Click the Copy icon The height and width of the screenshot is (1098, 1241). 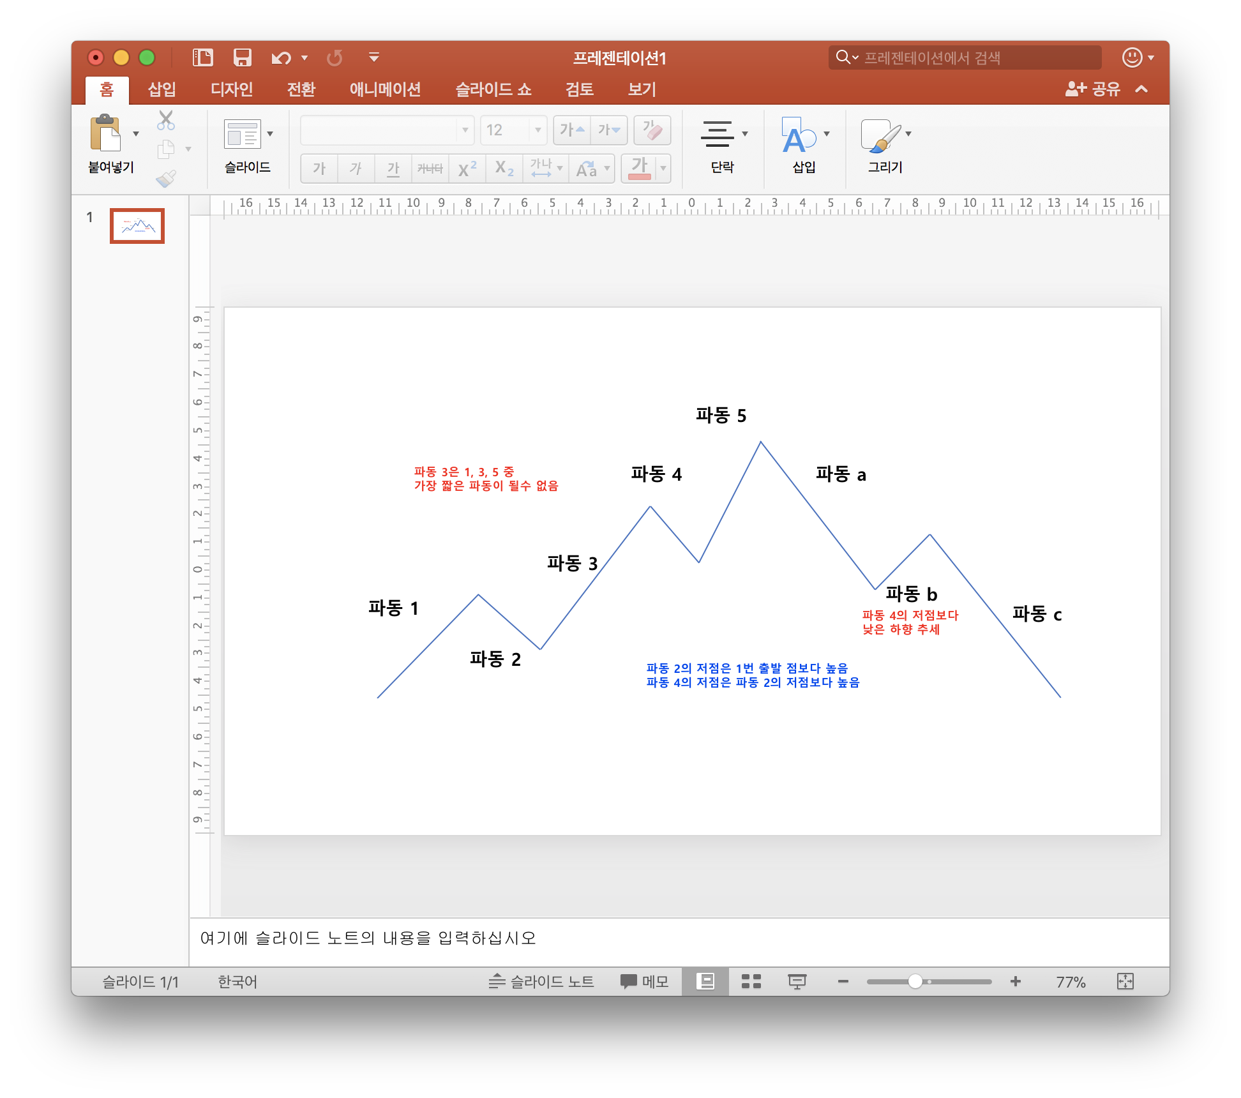[x=166, y=149]
